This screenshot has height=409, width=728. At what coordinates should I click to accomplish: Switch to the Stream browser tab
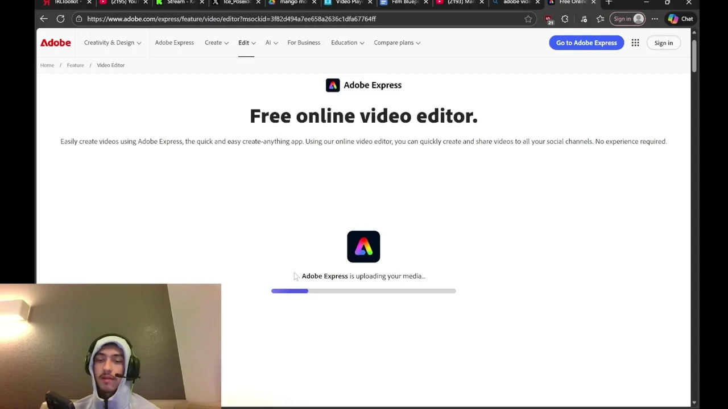click(x=179, y=2)
